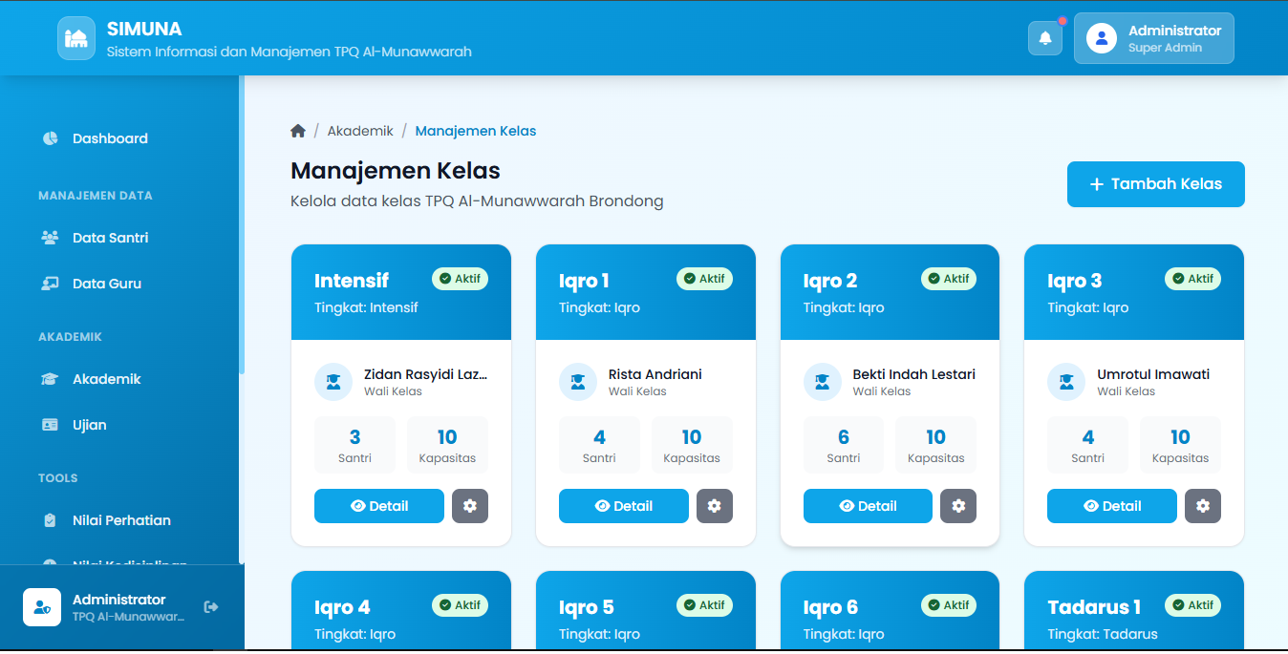Open the notification bell icon
The height and width of the screenshot is (654, 1288).
pyautogui.click(x=1044, y=38)
